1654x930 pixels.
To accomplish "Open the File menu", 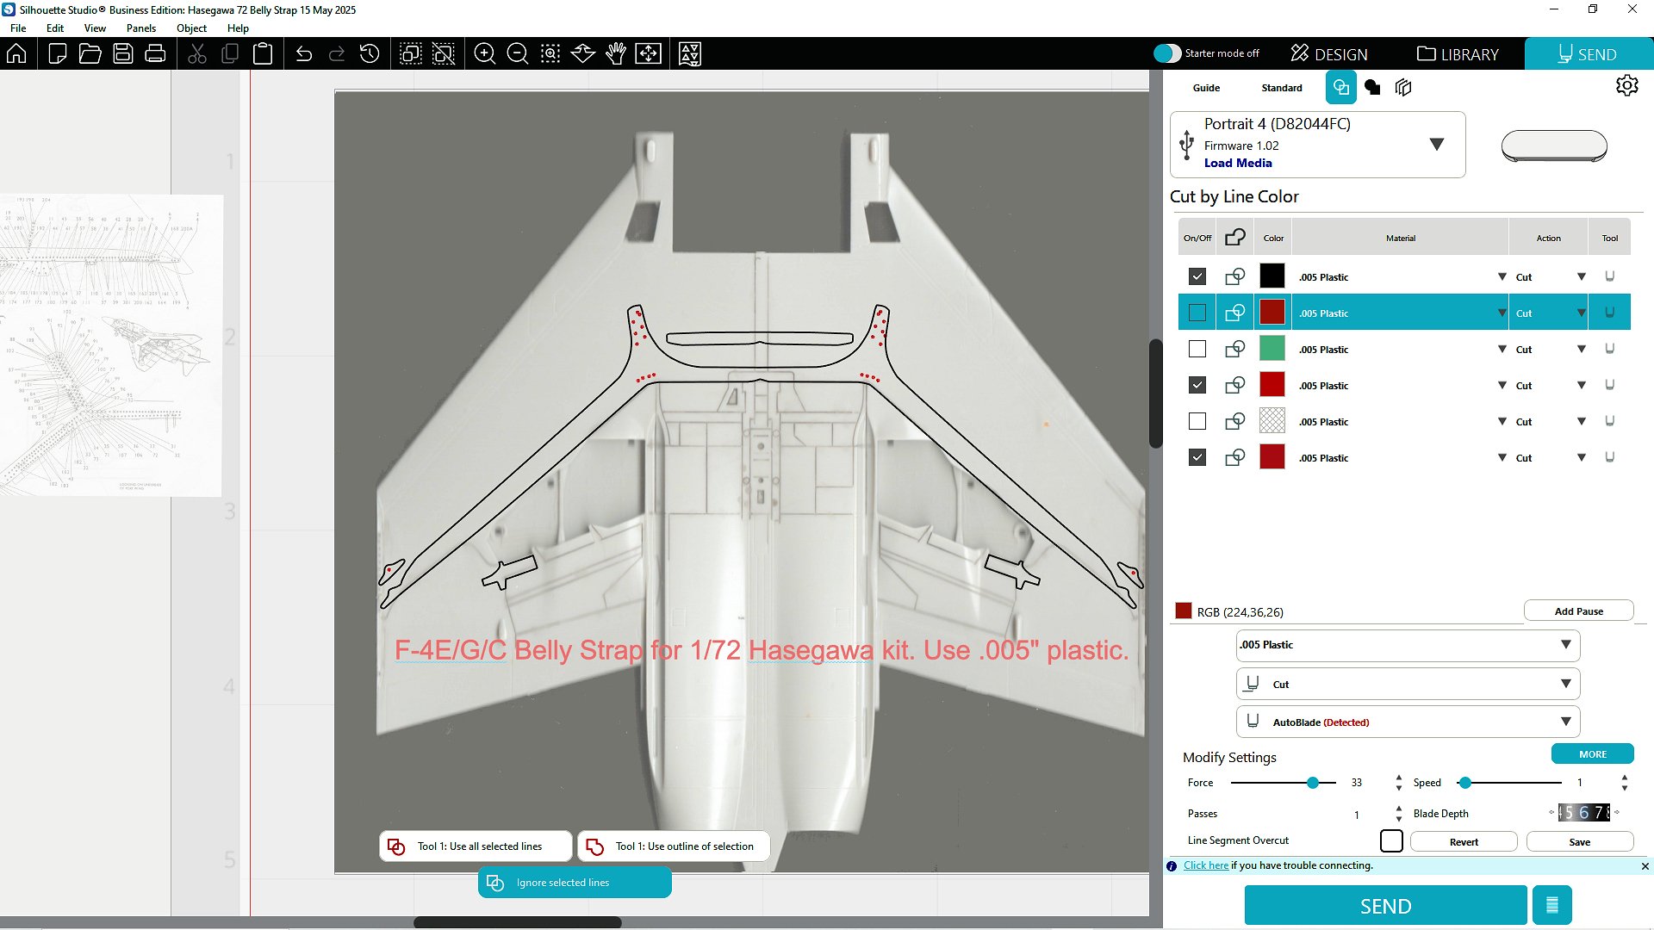I will pos(18,28).
